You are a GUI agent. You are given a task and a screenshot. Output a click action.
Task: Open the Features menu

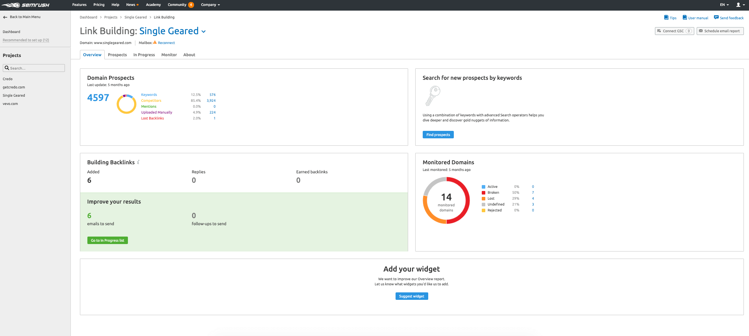pos(80,5)
